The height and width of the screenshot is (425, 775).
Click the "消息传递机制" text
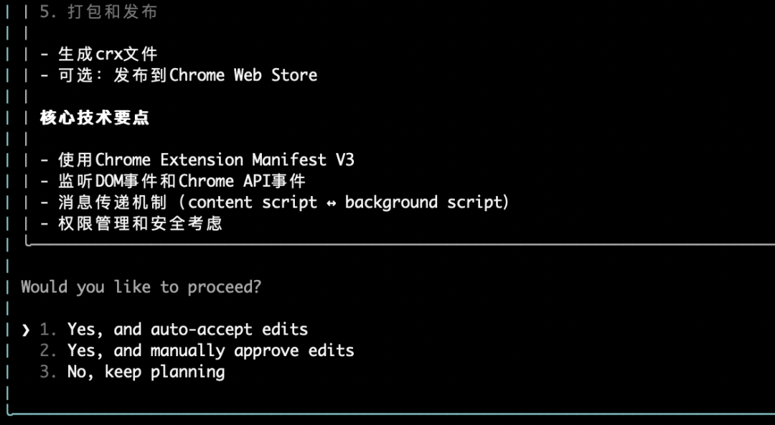point(112,202)
